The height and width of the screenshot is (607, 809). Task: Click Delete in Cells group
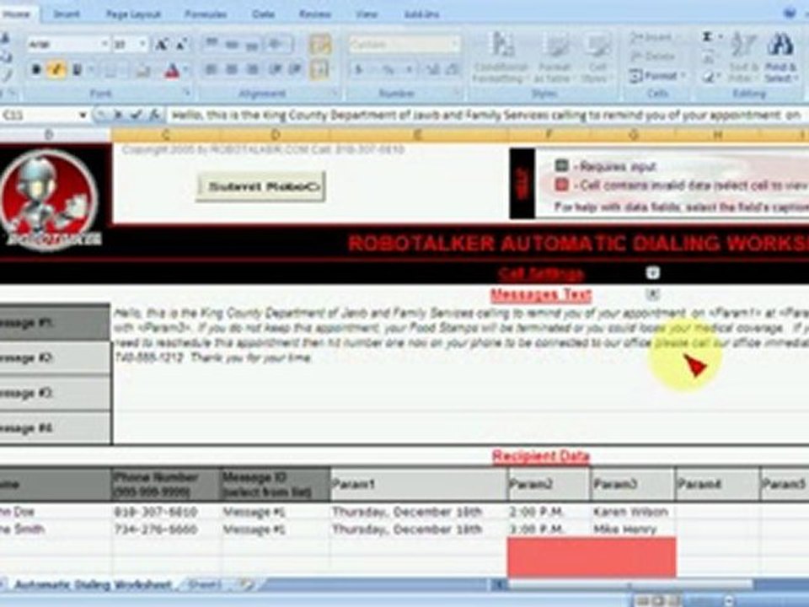pos(651,56)
